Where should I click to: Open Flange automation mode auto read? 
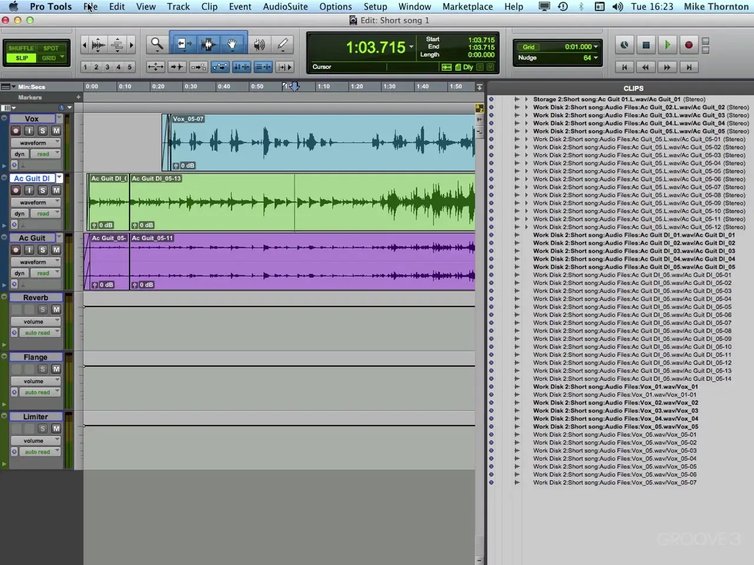point(40,392)
